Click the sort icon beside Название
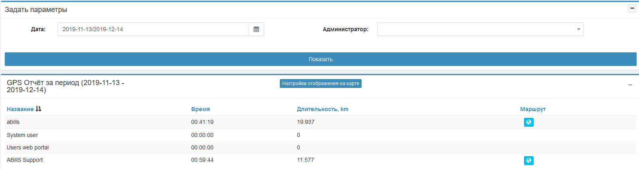Viewport: 639px width, 169px height. point(38,109)
